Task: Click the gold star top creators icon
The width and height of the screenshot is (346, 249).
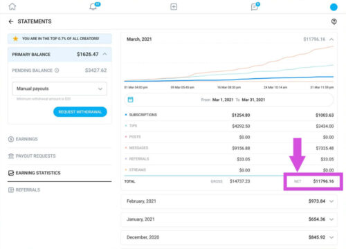Action: [15, 39]
